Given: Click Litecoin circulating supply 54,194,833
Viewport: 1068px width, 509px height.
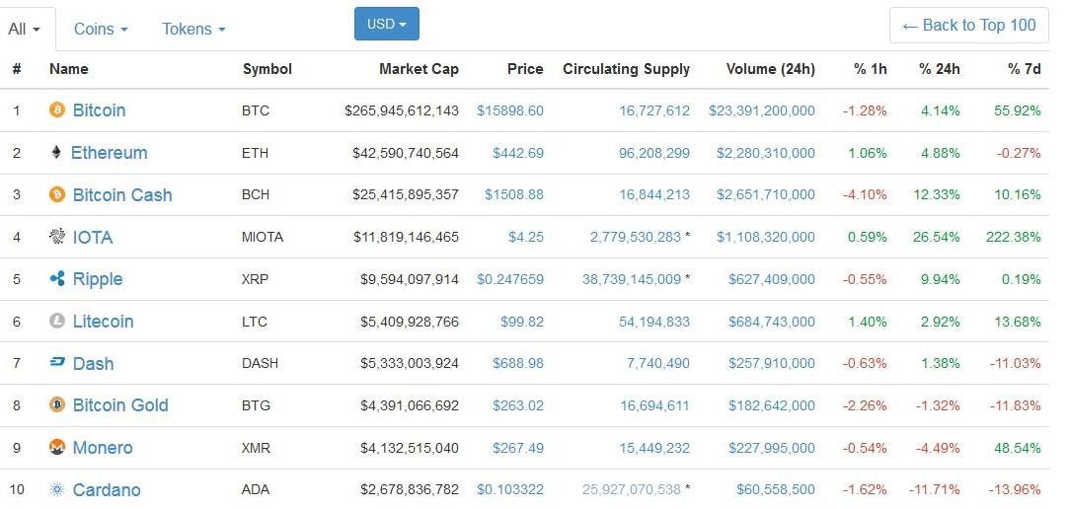Looking at the screenshot, I should (x=654, y=322).
